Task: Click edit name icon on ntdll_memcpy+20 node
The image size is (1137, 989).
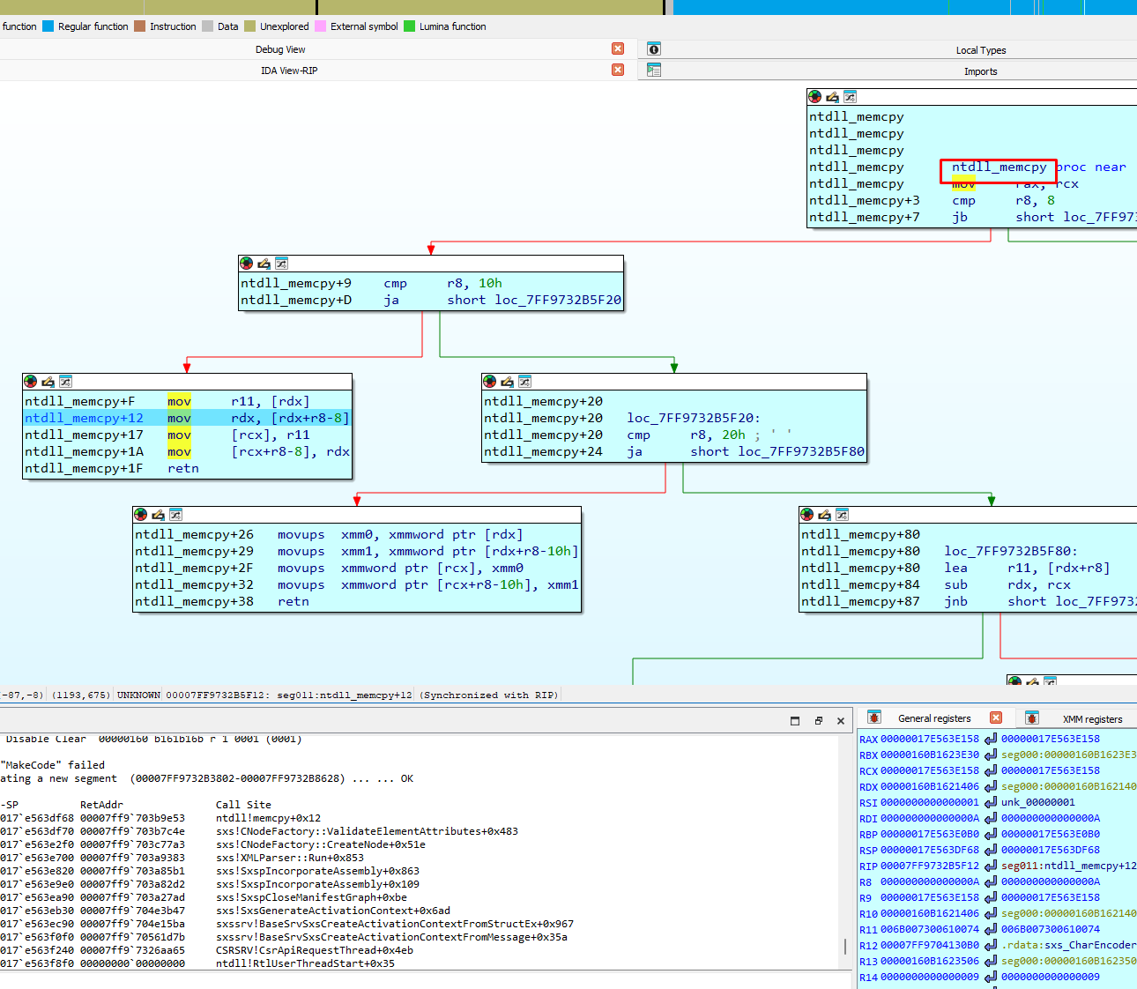Action: click(x=507, y=382)
